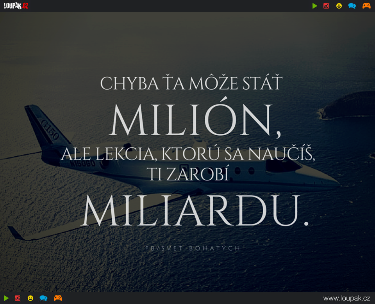375x304 pixels.
Task: Open the blue chat bubbles icon in bottom bar
Action: coord(43,298)
